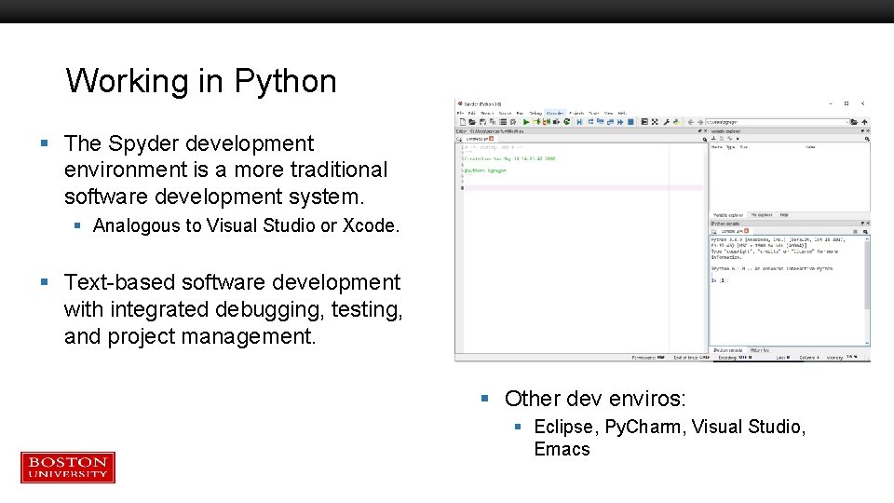Click Run cell and advance icon
This screenshot has height=503, width=894.
pos(547,122)
